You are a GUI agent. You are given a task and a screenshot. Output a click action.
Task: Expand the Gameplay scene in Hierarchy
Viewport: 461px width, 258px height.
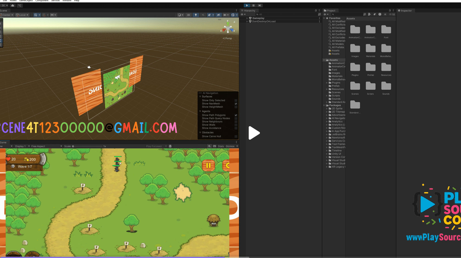pos(247,18)
